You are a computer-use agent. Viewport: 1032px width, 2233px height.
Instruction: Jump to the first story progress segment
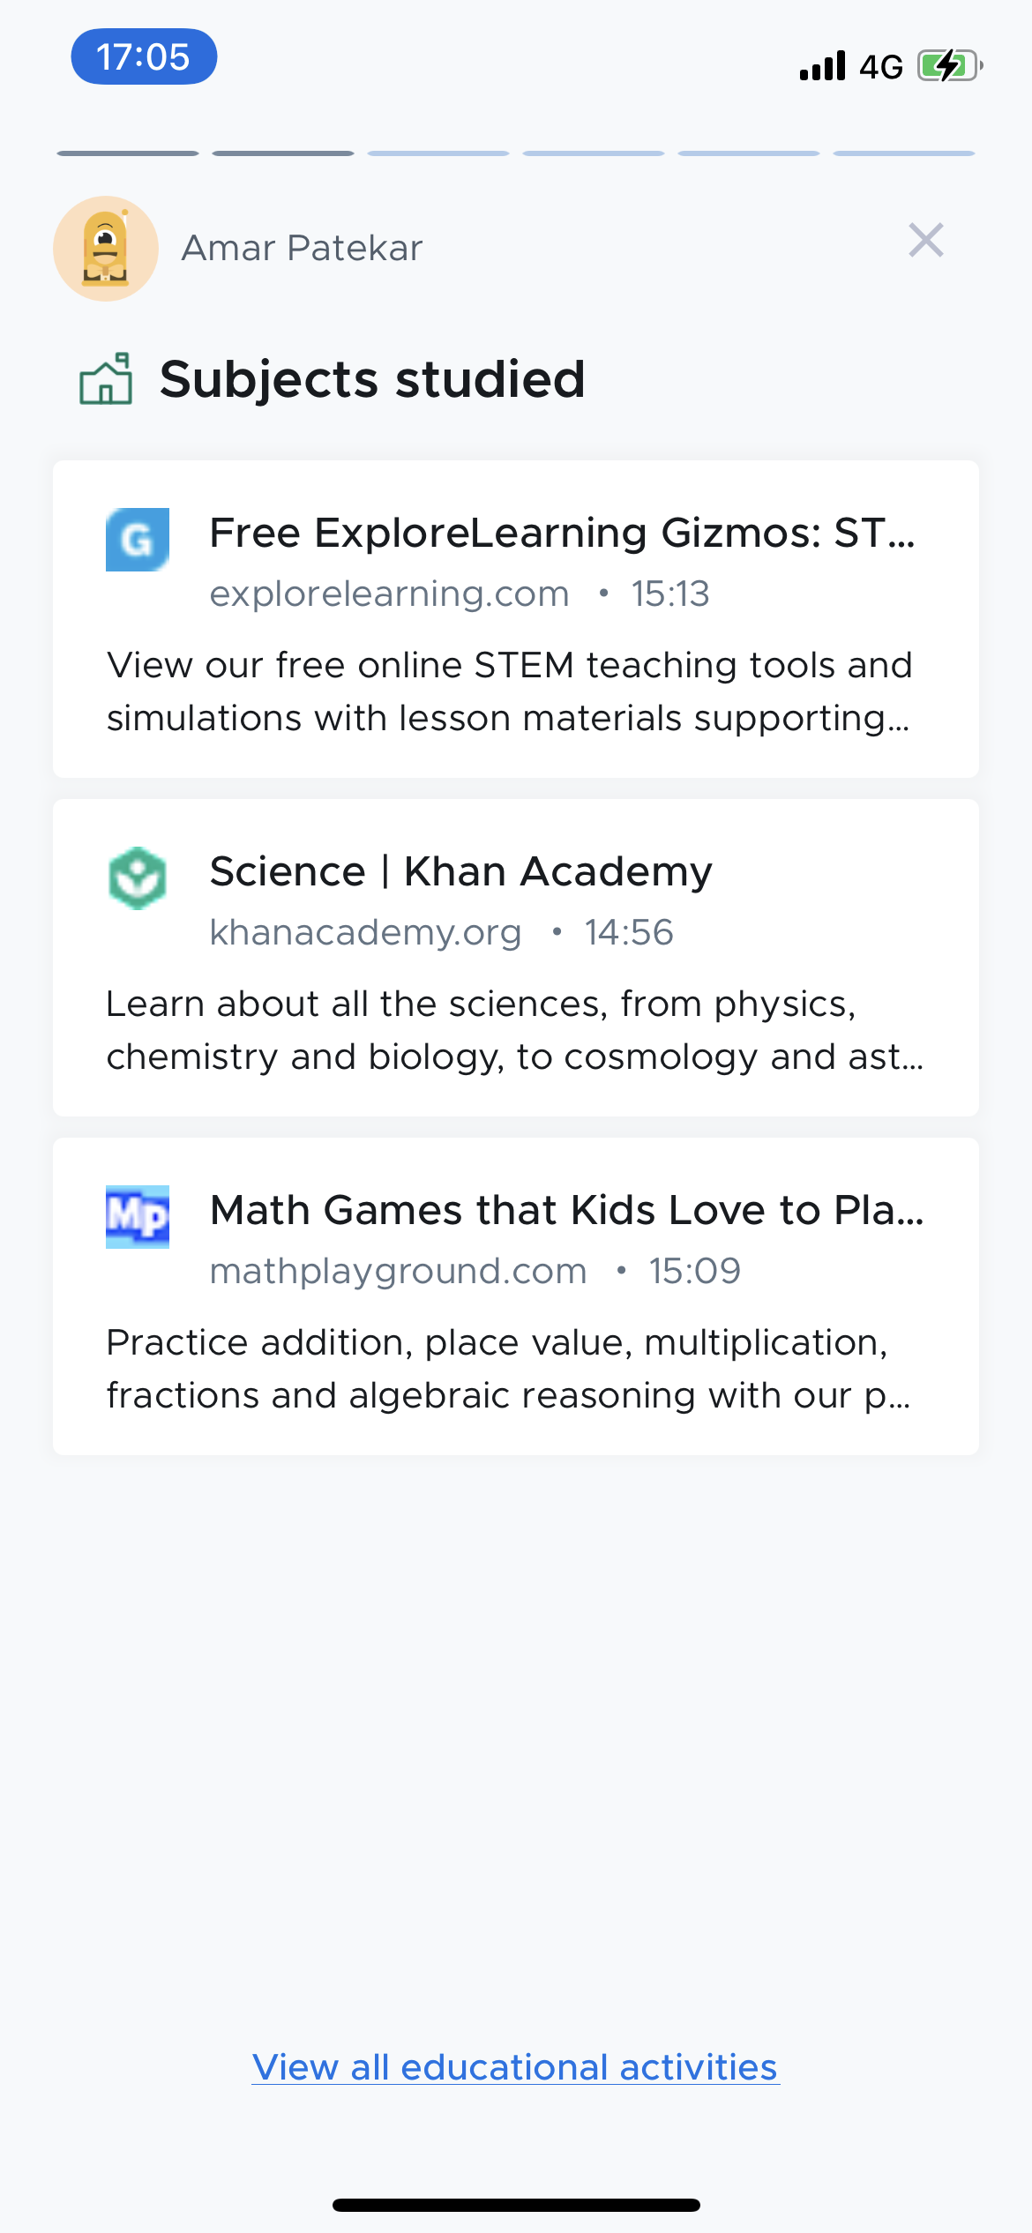pyautogui.click(x=128, y=153)
